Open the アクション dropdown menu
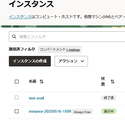This screenshot has width=125, height=121. click(x=71, y=61)
